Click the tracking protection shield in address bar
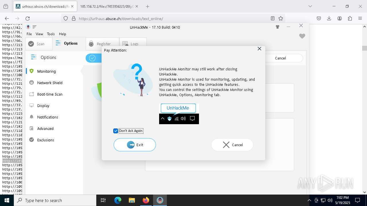This screenshot has width=367, height=206. point(66,18)
